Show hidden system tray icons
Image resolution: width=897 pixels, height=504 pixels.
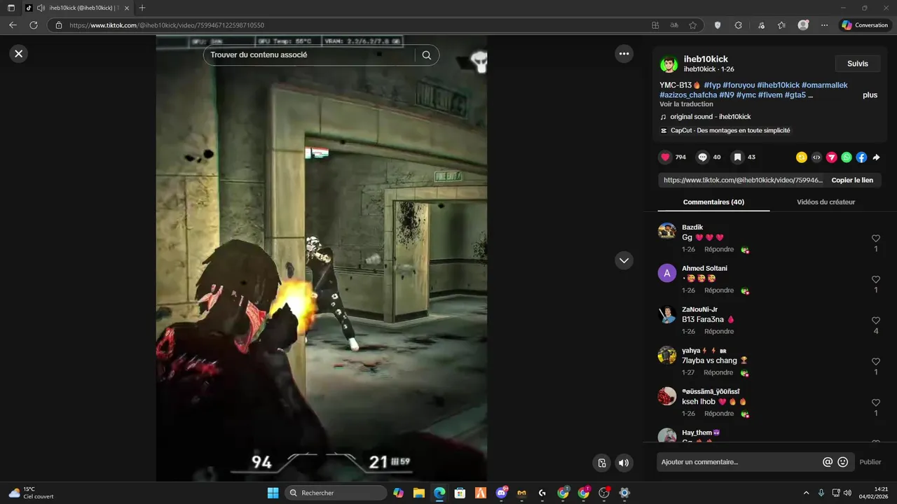806,493
